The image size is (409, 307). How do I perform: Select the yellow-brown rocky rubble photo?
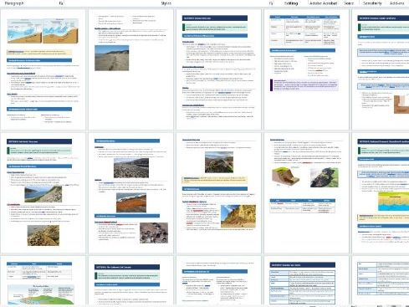click(43, 235)
